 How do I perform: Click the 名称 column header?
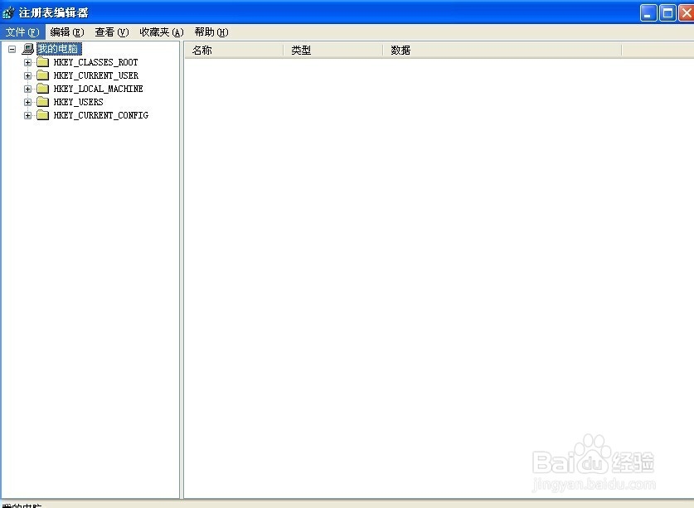tap(234, 51)
